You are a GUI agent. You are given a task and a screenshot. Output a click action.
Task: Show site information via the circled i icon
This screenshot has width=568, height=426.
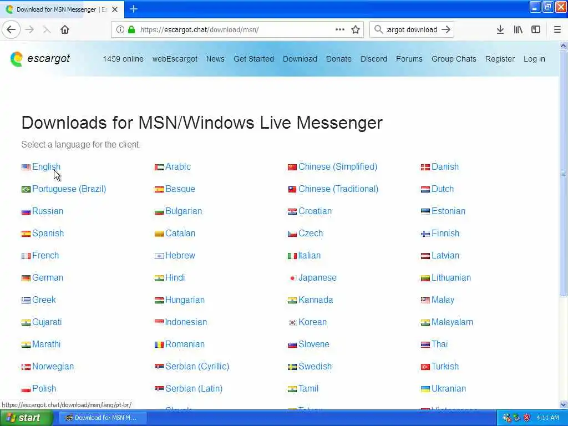tap(120, 30)
